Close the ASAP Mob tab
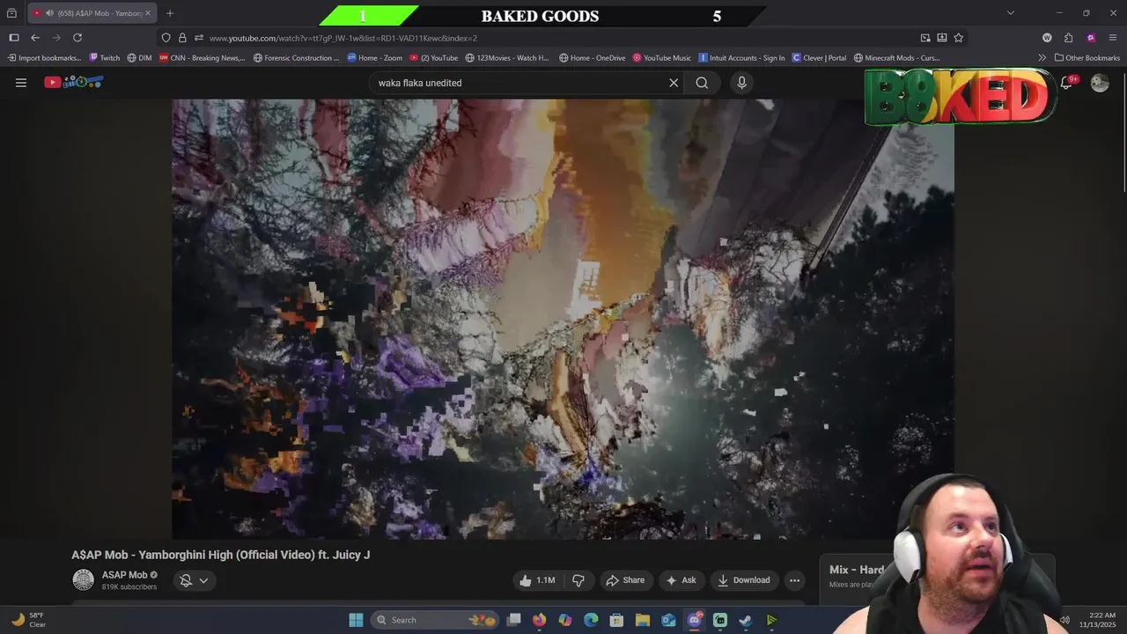1127x634 pixels. 147,13
